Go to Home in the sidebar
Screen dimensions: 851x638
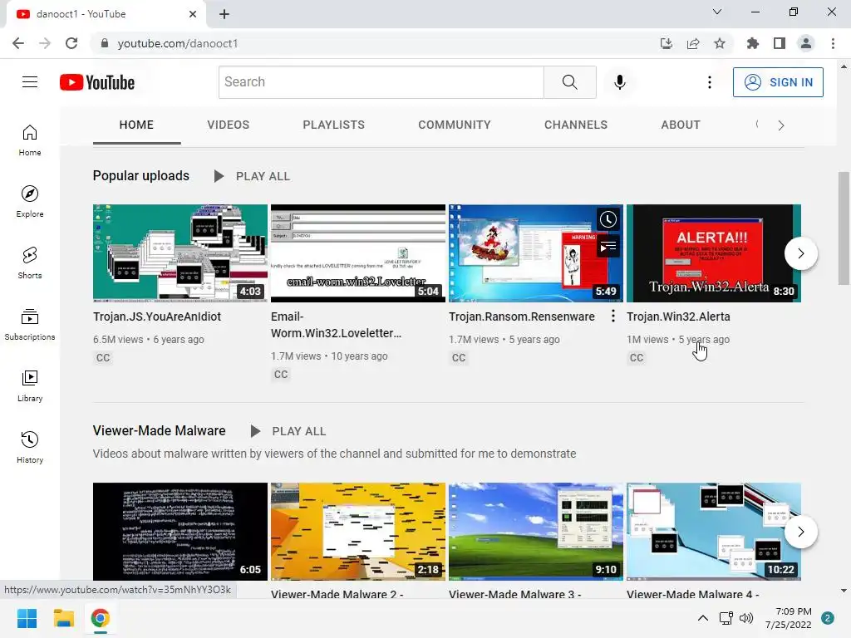pos(30,140)
